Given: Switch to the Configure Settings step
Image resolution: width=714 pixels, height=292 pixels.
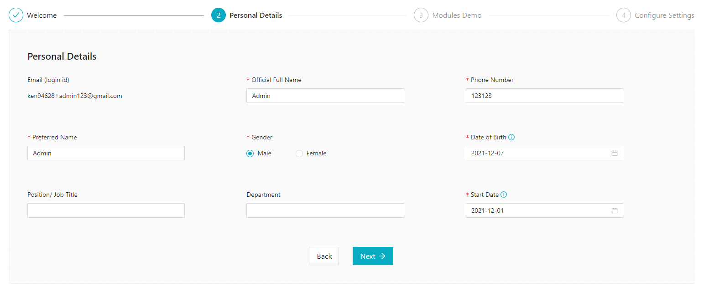Looking at the screenshot, I should (x=664, y=15).
